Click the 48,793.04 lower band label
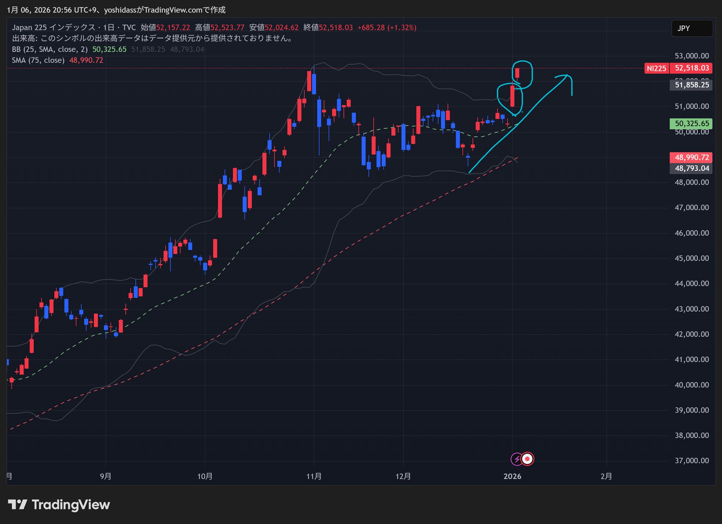The image size is (722, 524). (691, 168)
